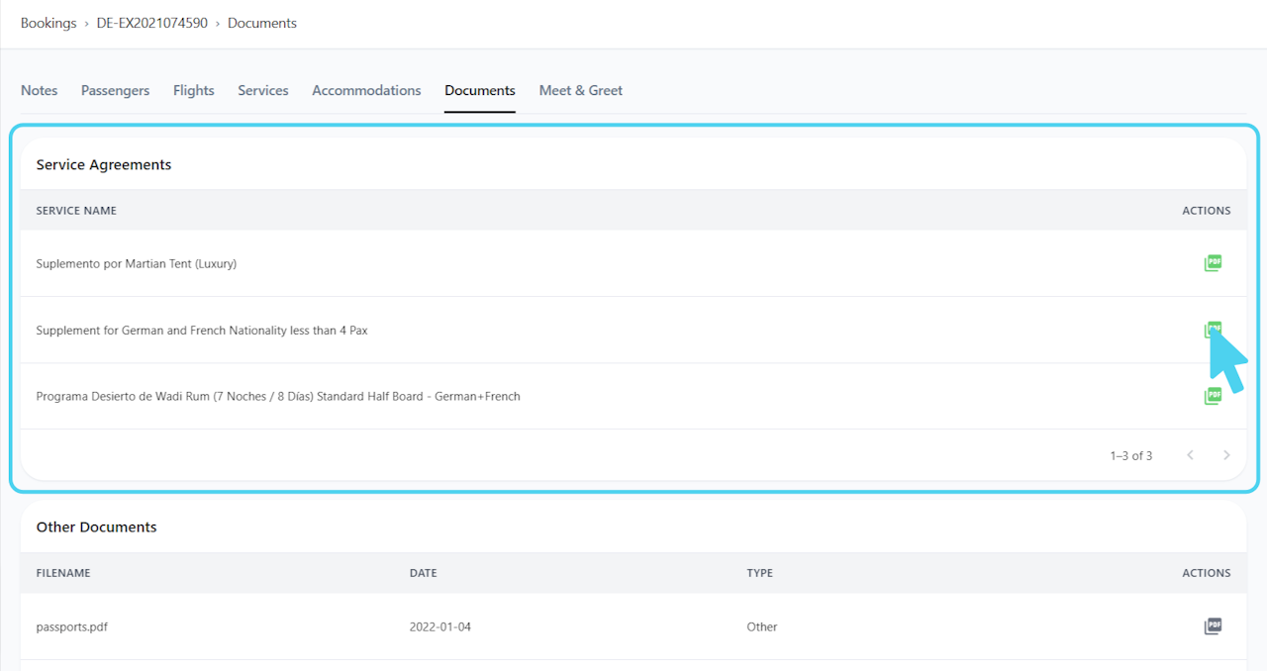Open PDF for German and French Nationality supplement
Viewport: 1267px width, 671px height.
click(1213, 330)
